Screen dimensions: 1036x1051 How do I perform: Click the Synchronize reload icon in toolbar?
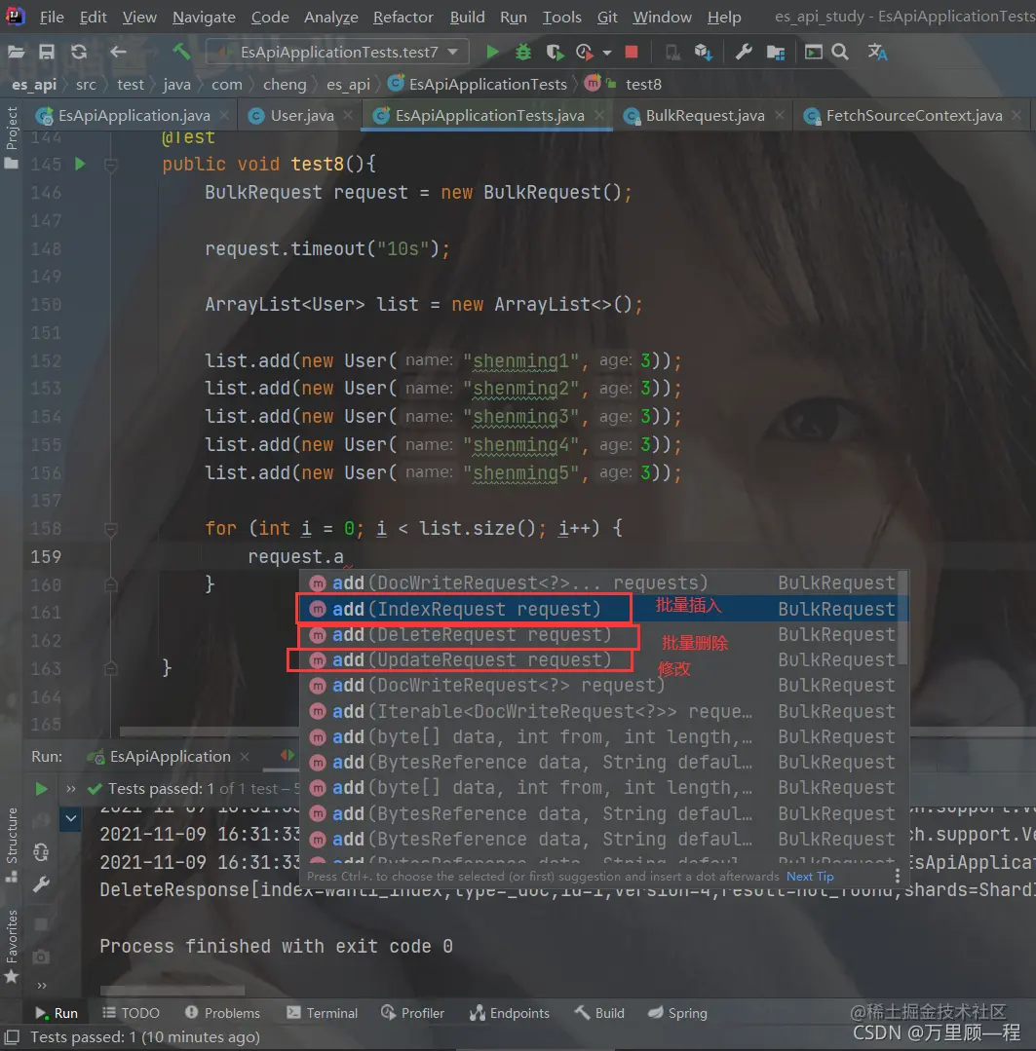(79, 52)
